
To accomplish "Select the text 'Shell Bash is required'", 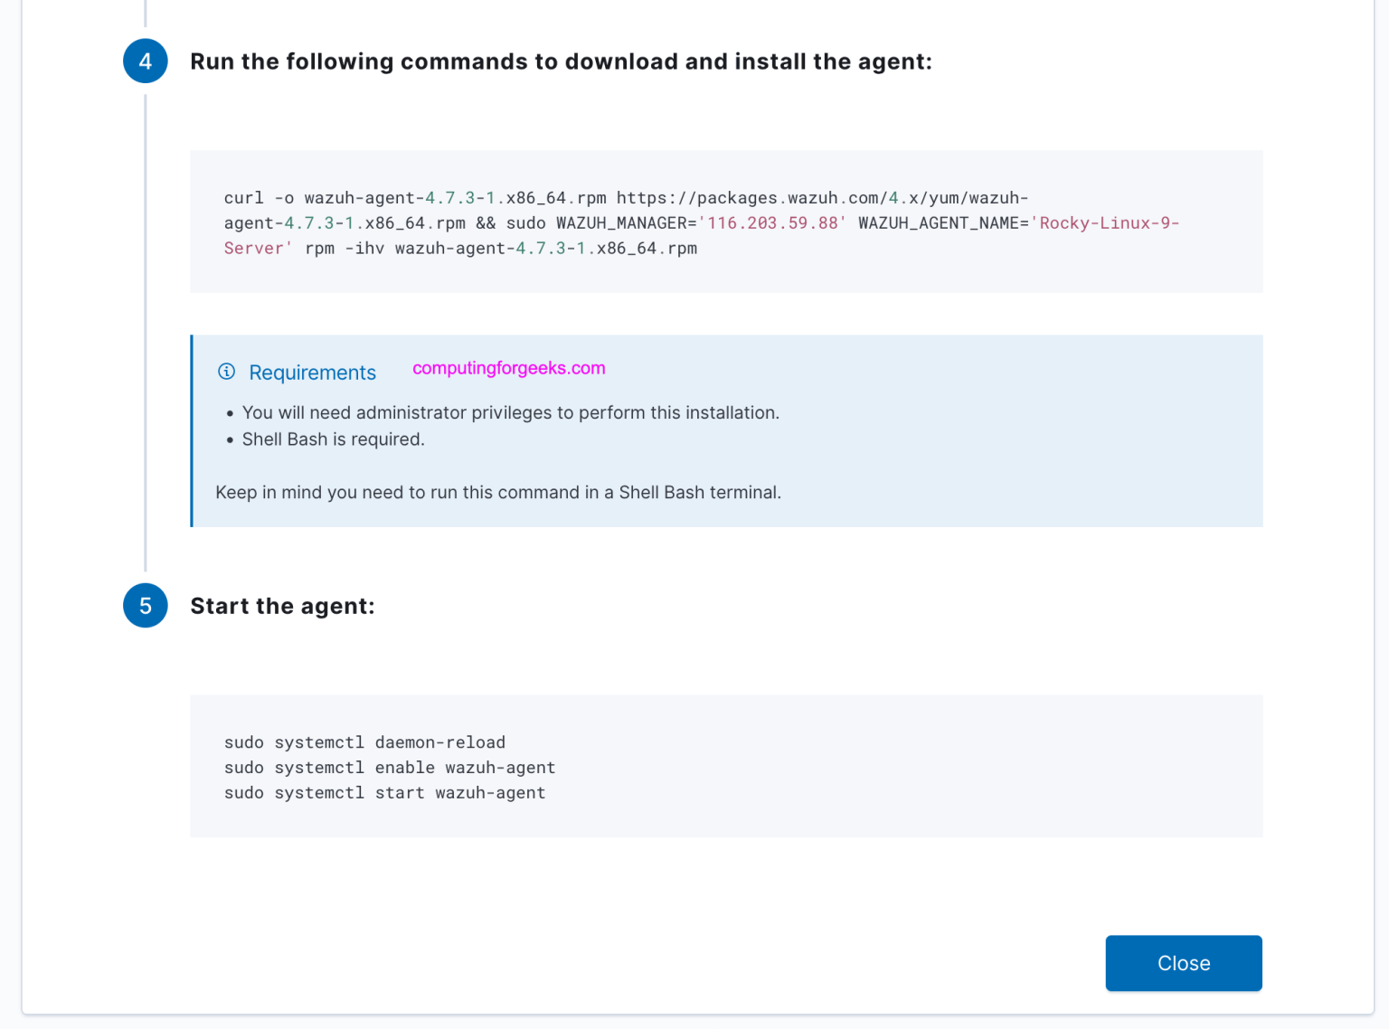I will pos(333,439).
